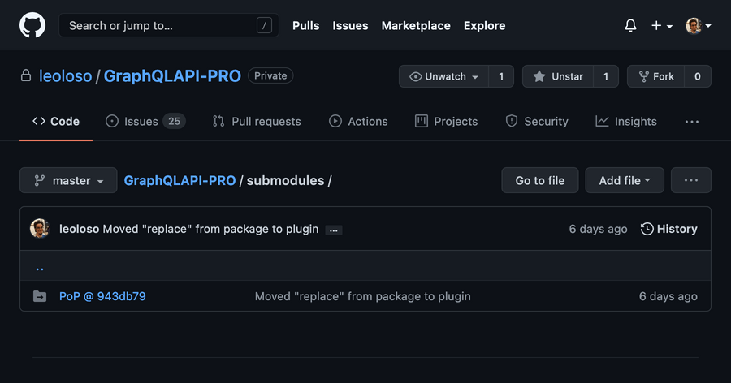Focus the Search or jump to field
This screenshot has height=383, width=731.
point(169,25)
